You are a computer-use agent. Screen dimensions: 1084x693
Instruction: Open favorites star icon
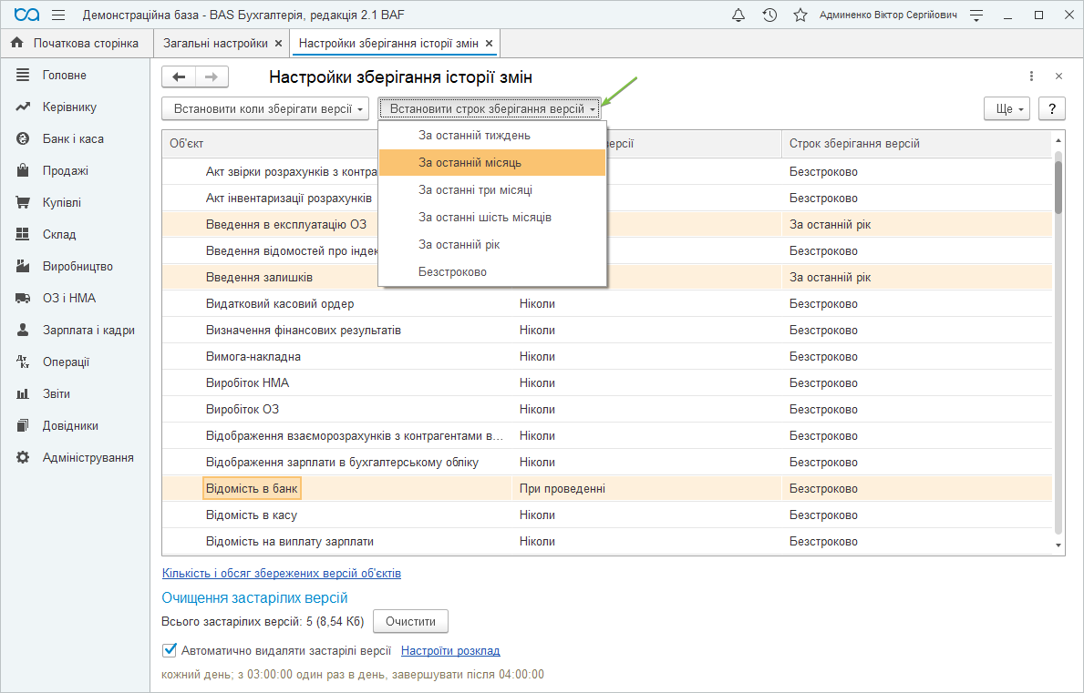(x=800, y=15)
